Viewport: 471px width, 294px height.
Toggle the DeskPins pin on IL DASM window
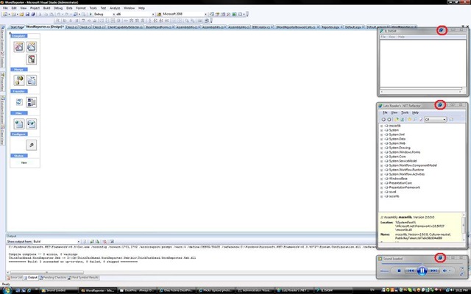[441, 30]
